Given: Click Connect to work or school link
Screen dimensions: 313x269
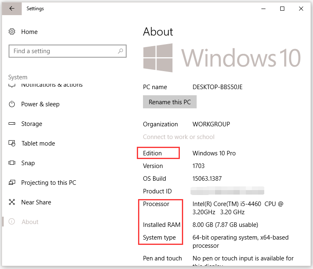Looking at the screenshot, I should pos(179,137).
